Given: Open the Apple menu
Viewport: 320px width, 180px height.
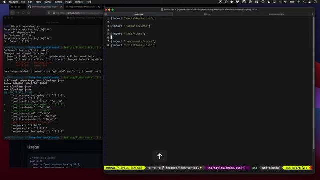Looking at the screenshot, I should click(x=4, y=2).
